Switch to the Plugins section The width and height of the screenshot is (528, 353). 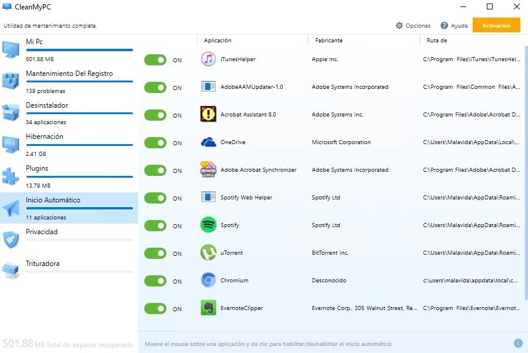pyautogui.click(x=69, y=176)
